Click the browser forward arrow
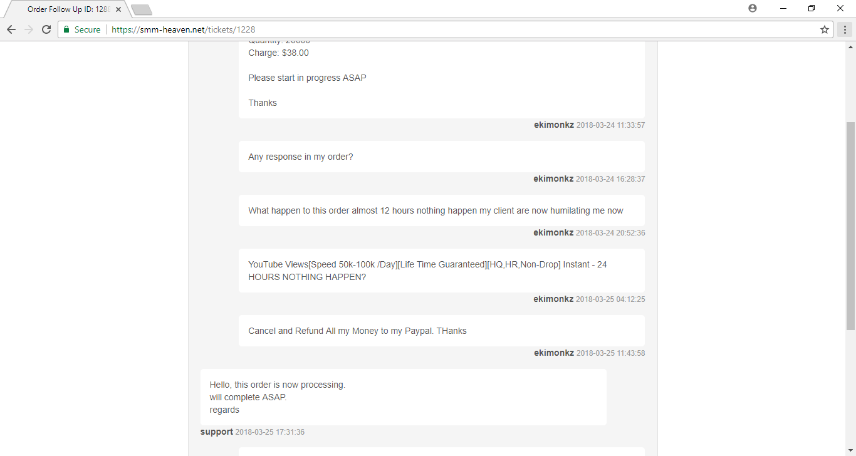 (29, 29)
